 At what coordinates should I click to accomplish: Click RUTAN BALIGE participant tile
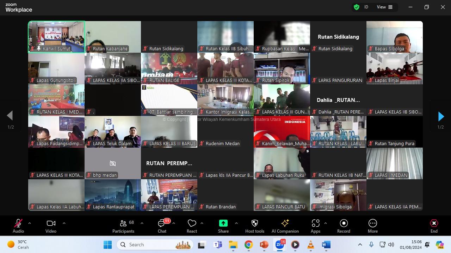pyautogui.click(x=169, y=69)
